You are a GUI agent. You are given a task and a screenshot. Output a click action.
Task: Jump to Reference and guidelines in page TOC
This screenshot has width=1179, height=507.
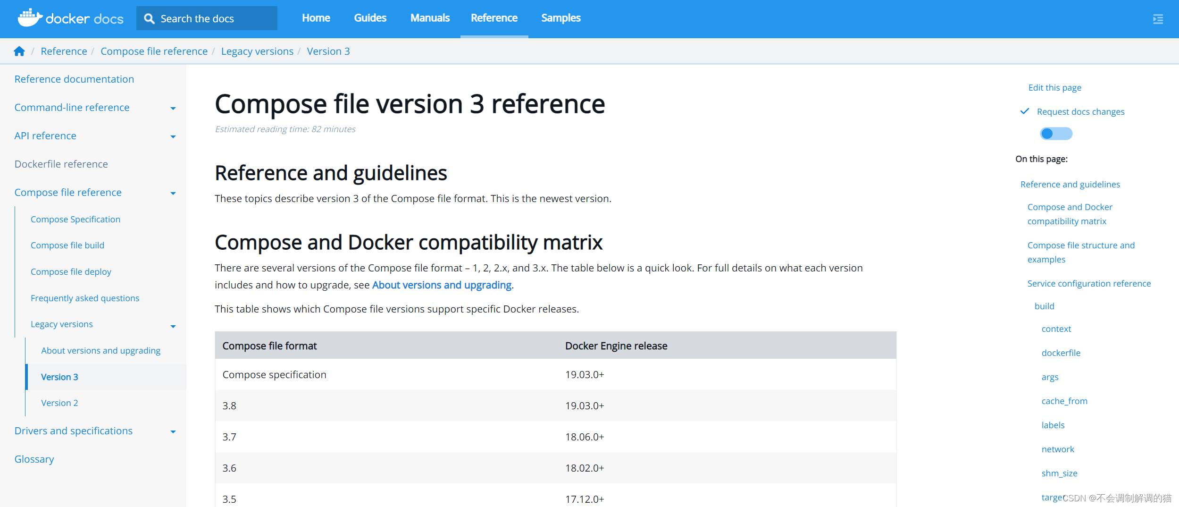(x=1070, y=184)
